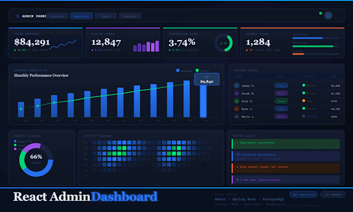
Task: Click the highlighted DEC revenue bar
Action: pos(203,101)
